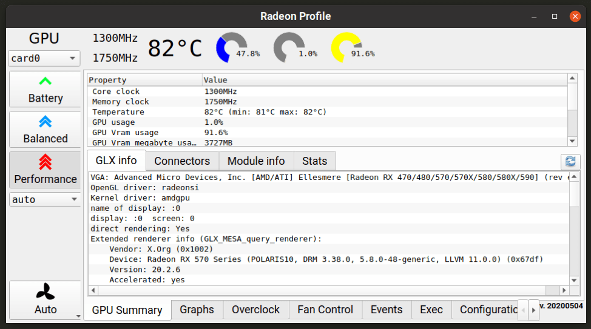Maximize the Radeon Profile window
Screen dimensions: 591x329
[555, 16]
